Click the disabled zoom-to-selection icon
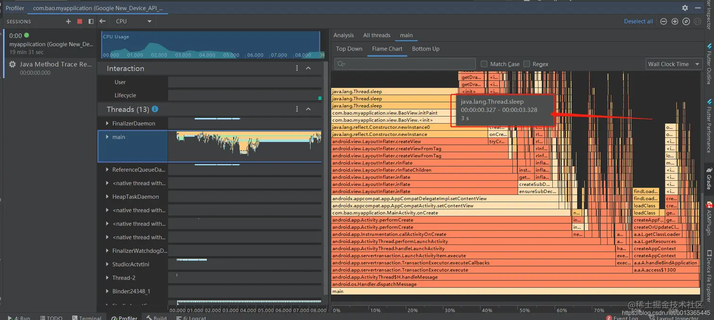Viewport: 714px width, 320px height. [x=697, y=21]
